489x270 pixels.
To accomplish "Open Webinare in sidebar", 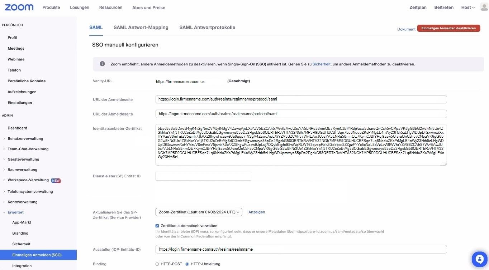I will click(x=16, y=59).
